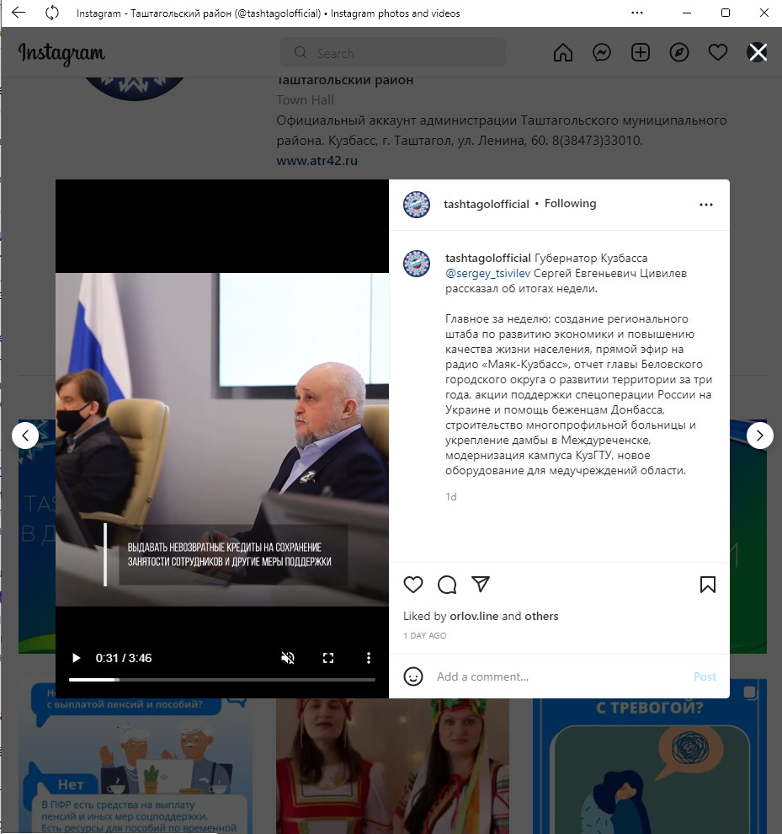The height and width of the screenshot is (834, 782).
Task: View the others who liked the post
Action: click(x=542, y=616)
